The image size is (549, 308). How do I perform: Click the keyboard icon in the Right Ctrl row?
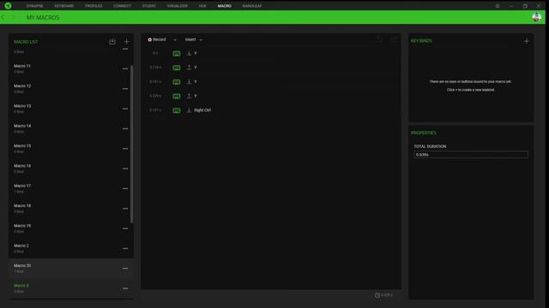[177, 110]
